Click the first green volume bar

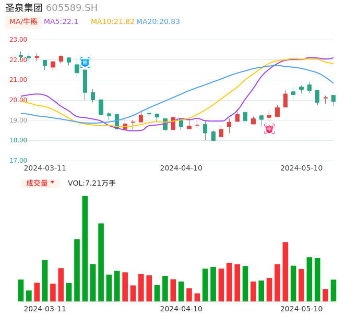coord(21,290)
